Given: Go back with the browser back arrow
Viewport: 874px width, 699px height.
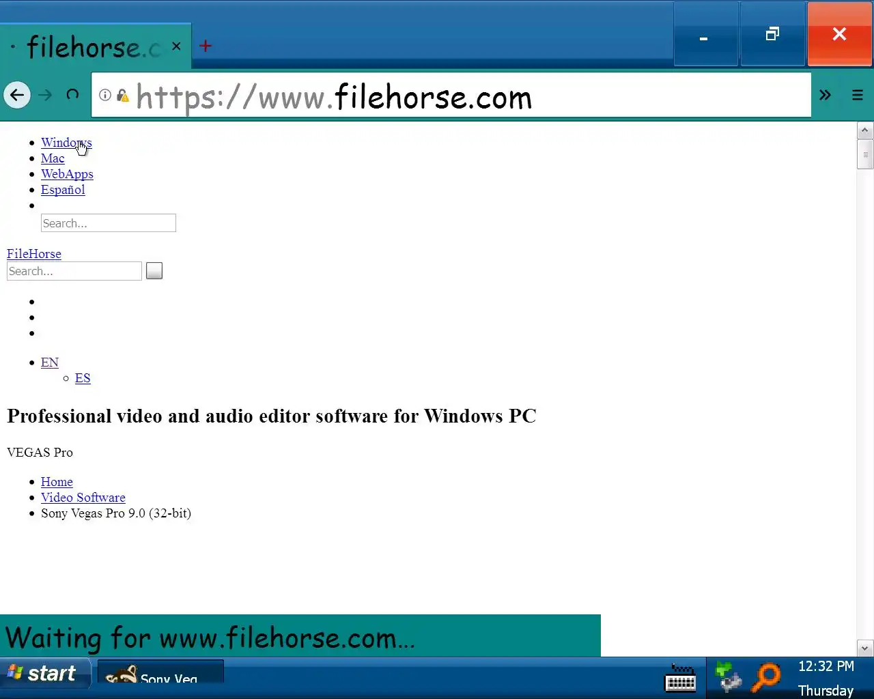Looking at the screenshot, I should (x=17, y=95).
